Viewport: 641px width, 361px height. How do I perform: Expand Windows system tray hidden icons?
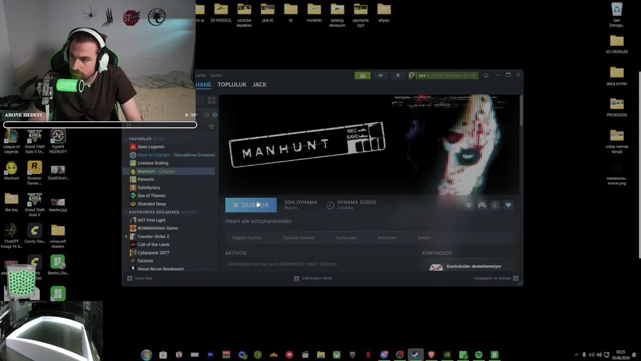point(576,355)
